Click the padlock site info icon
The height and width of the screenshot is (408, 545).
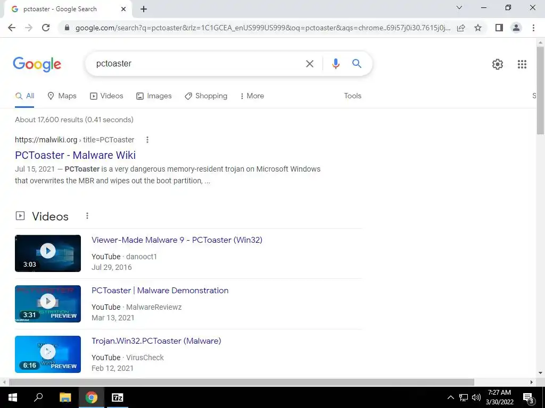(67, 28)
